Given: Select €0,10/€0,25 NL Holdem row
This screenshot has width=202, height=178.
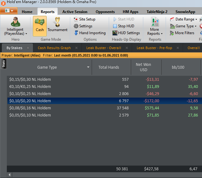Looking at the screenshot, I should (x=104, y=87).
